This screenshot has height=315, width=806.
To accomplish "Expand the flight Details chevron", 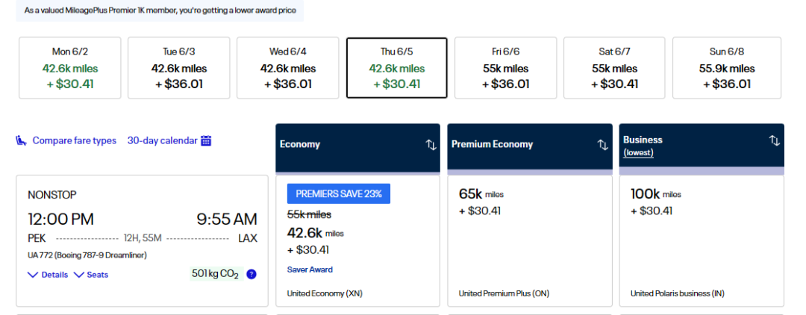I will pyautogui.click(x=33, y=275).
